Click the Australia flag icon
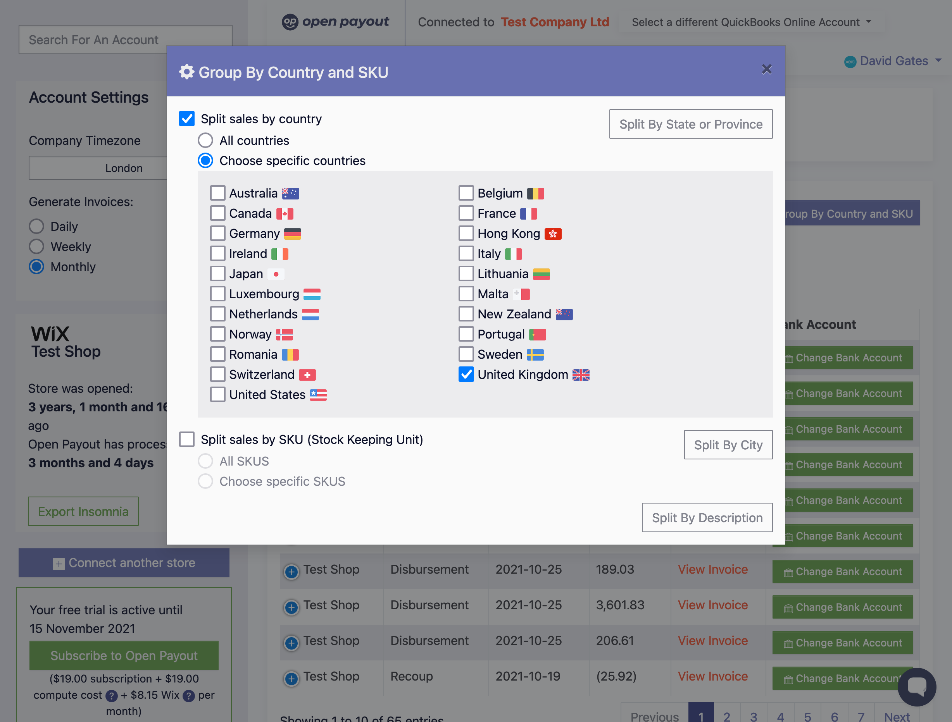 290,194
